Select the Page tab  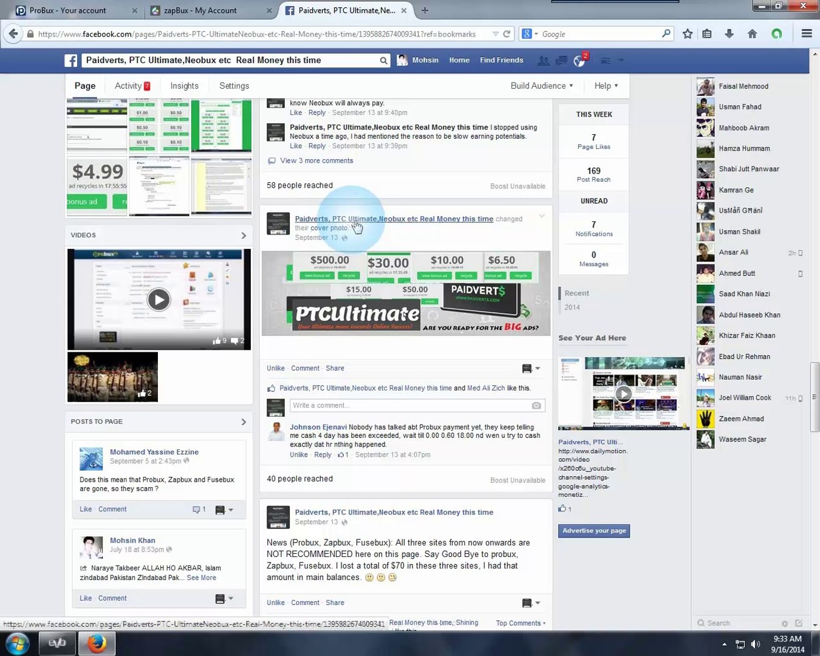click(x=85, y=86)
